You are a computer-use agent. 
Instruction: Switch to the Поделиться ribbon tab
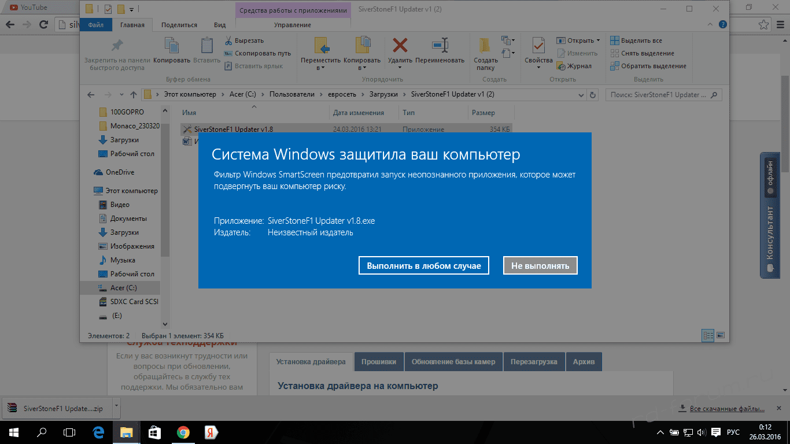179,25
